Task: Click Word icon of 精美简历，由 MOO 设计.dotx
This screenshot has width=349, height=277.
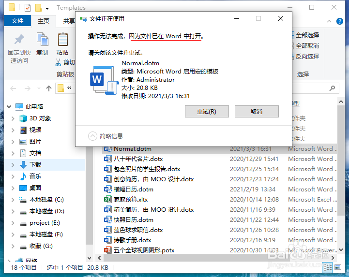Action: click(x=108, y=210)
